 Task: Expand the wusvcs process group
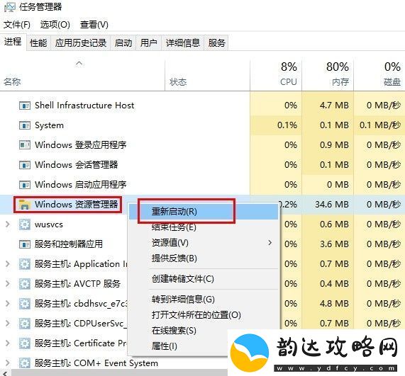8,224
